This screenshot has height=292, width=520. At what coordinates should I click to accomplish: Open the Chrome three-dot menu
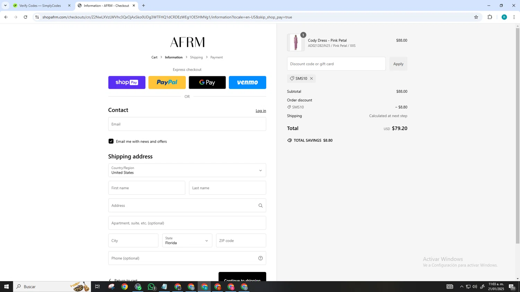tap(514, 17)
